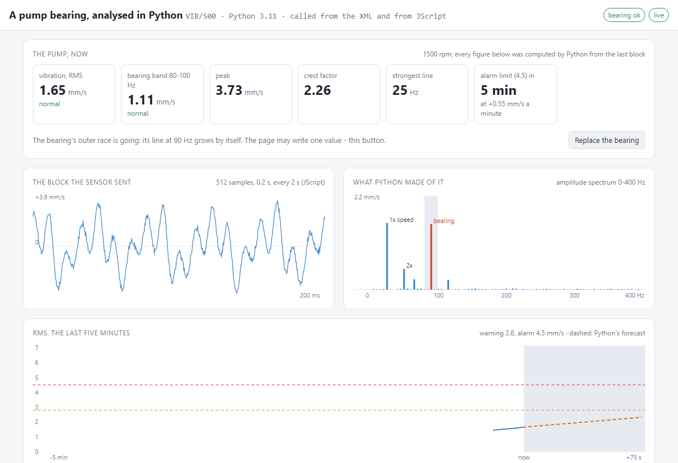Viewport: 678px width, 463px height.
Task: Click the "+3.9 mm/s" waveform axis label
Action: coord(50,198)
